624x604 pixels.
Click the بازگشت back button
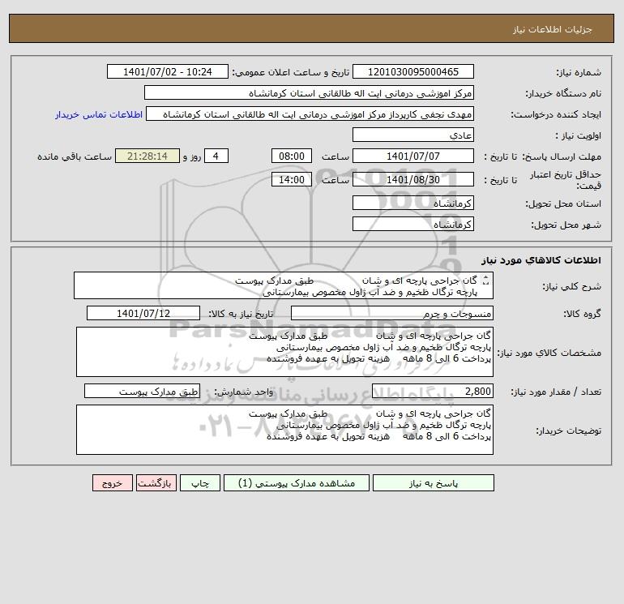[156, 483]
